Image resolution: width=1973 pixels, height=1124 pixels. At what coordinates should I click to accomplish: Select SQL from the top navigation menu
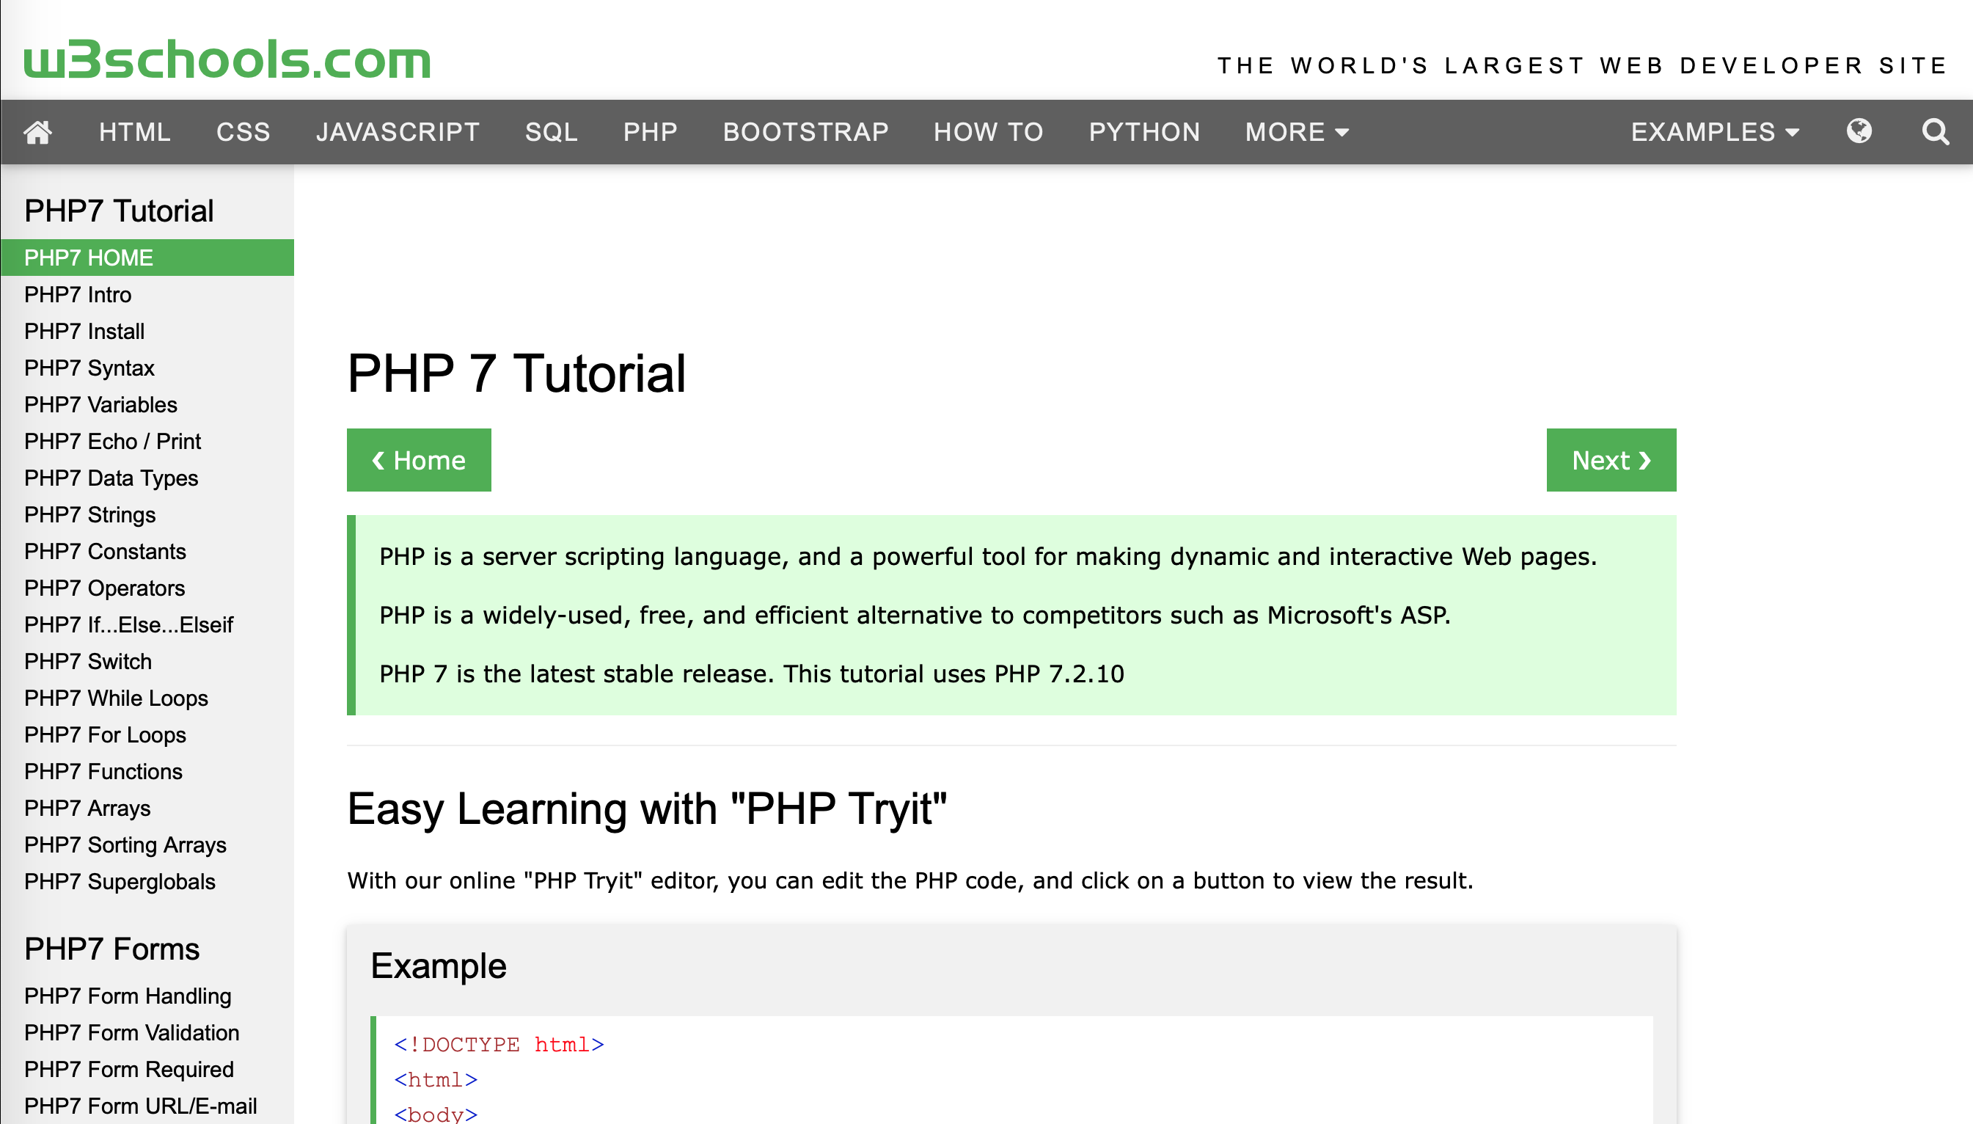(x=550, y=131)
